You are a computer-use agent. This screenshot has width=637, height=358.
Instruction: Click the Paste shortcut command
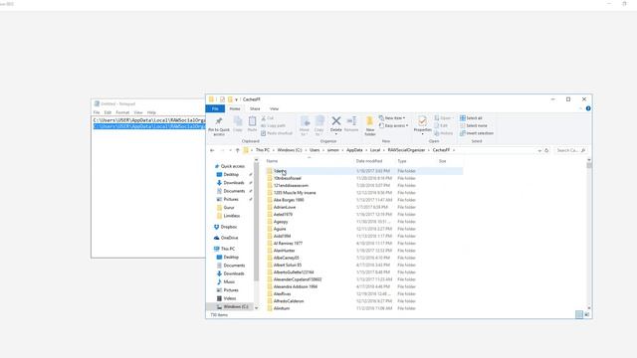[277, 133]
